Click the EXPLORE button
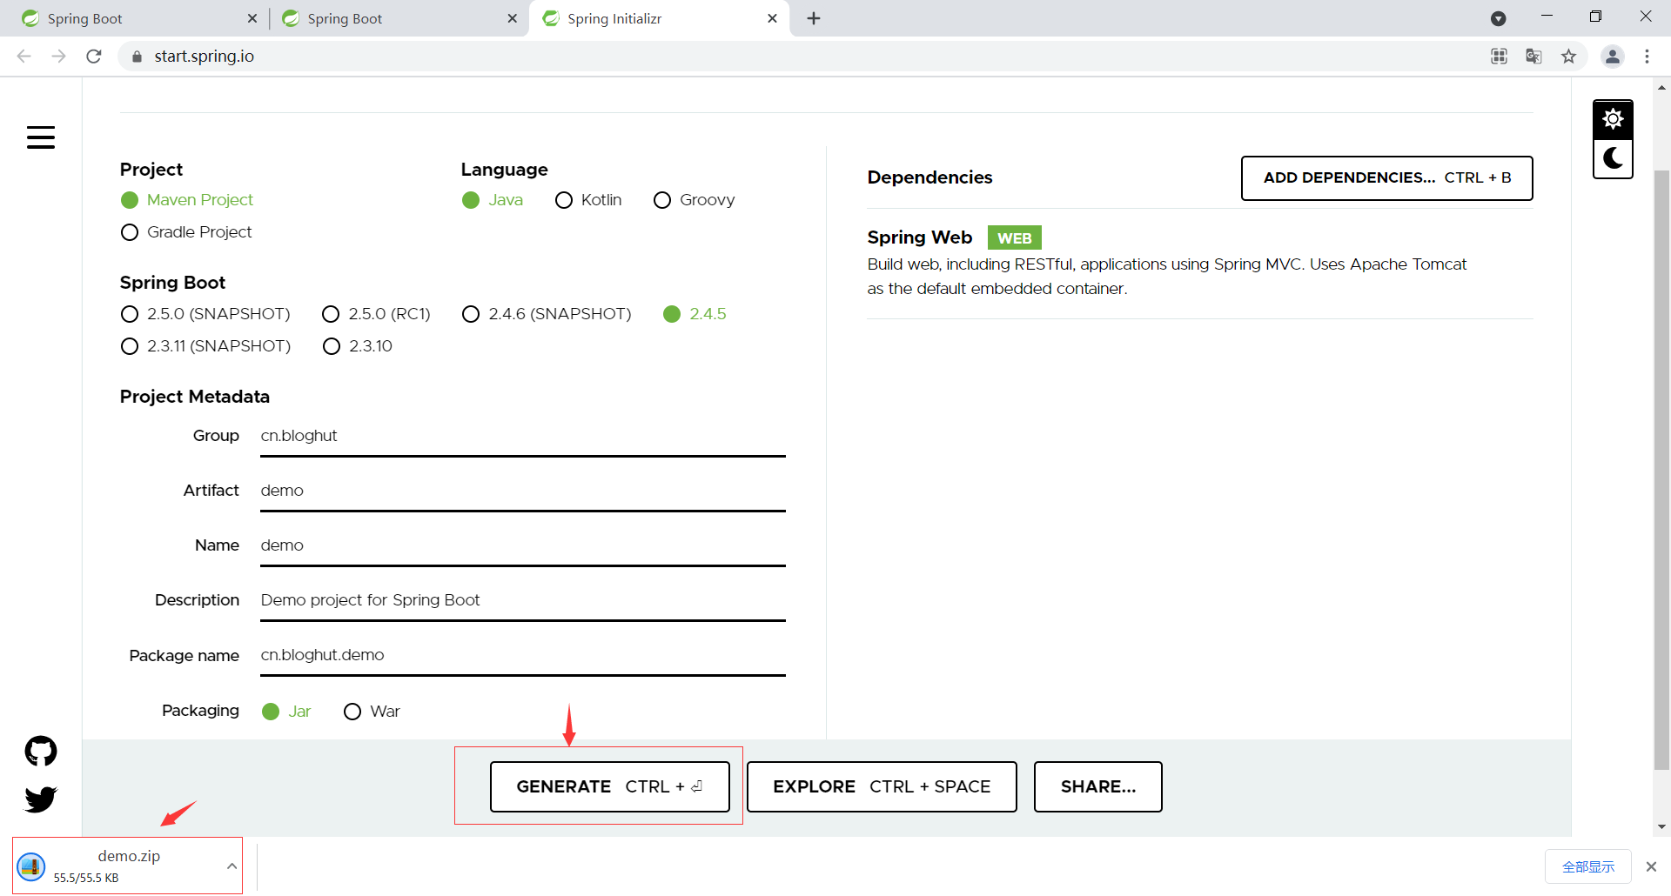The width and height of the screenshot is (1671, 896). tap(882, 786)
